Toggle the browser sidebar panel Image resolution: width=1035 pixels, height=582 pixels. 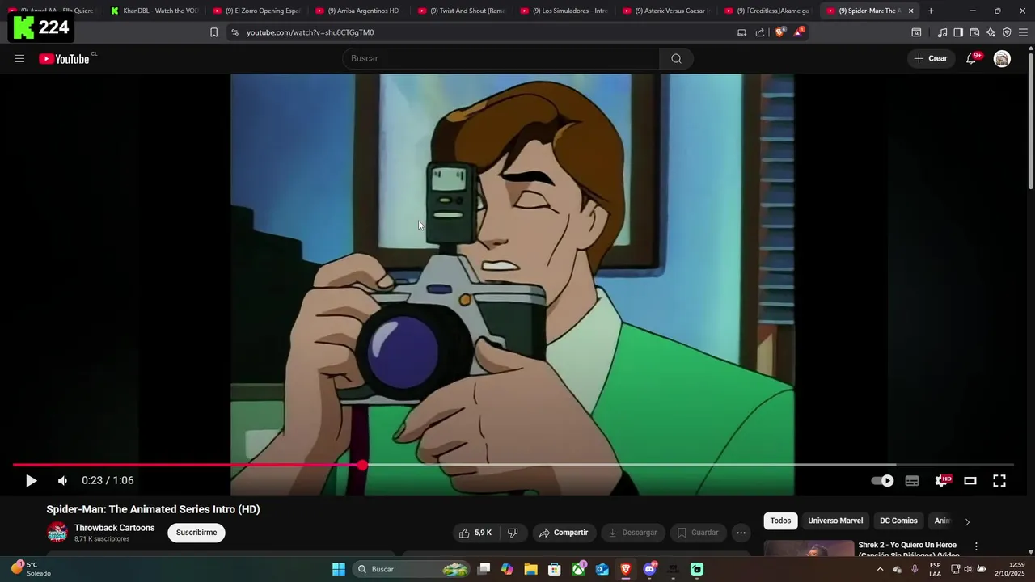[x=958, y=32]
